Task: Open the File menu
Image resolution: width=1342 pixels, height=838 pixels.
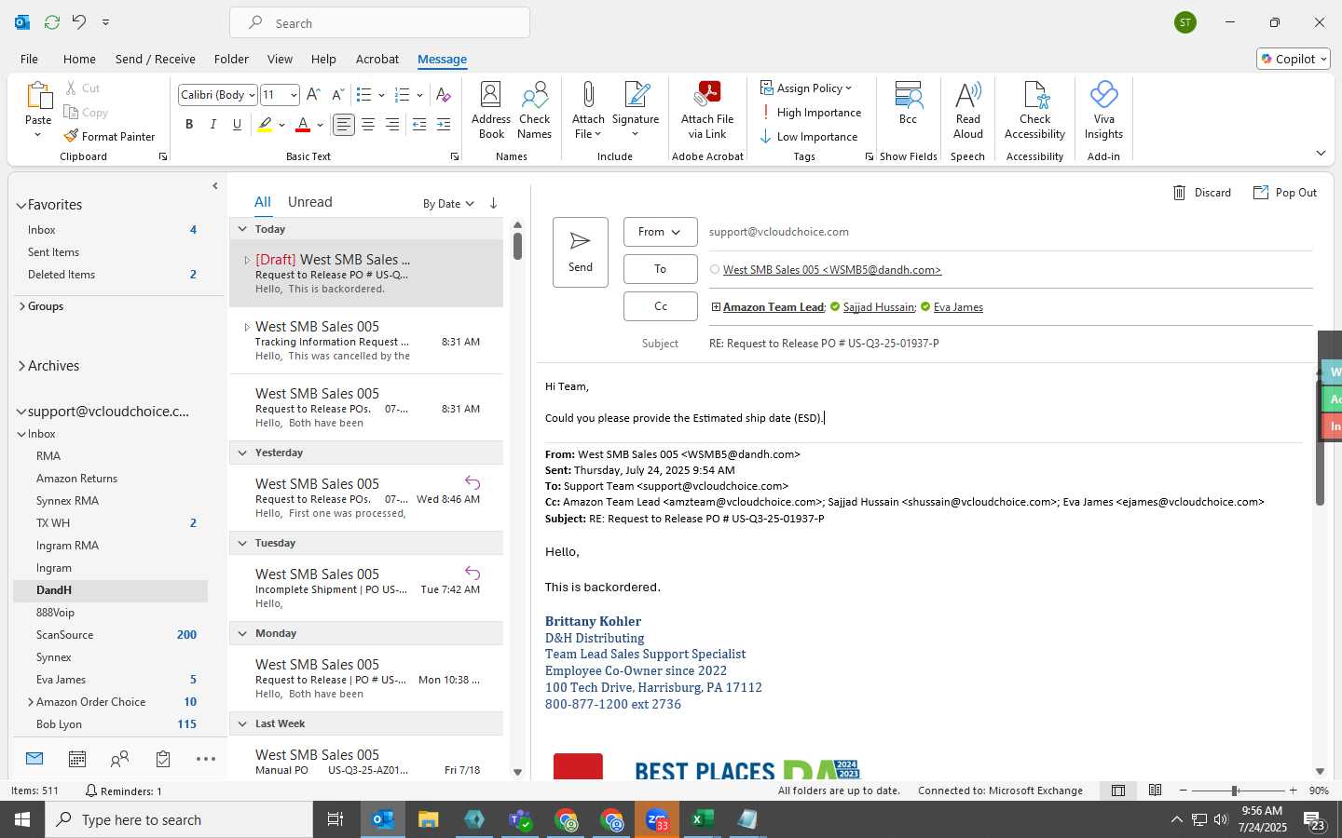Action: 29,59
